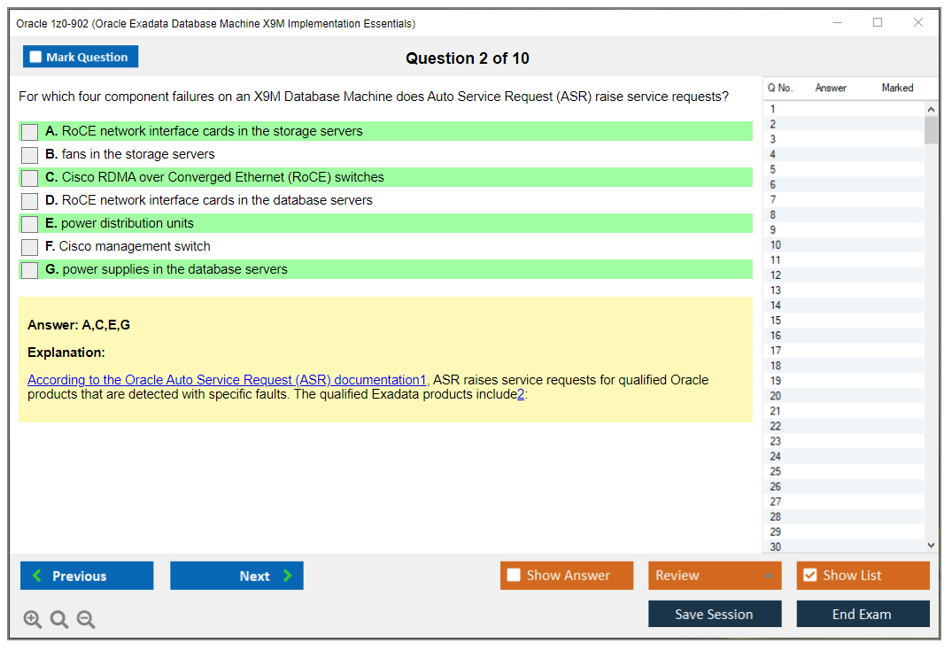Click the zoom in magnifier icon
The image size is (952, 651).
pyautogui.click(x=32, y=619)
